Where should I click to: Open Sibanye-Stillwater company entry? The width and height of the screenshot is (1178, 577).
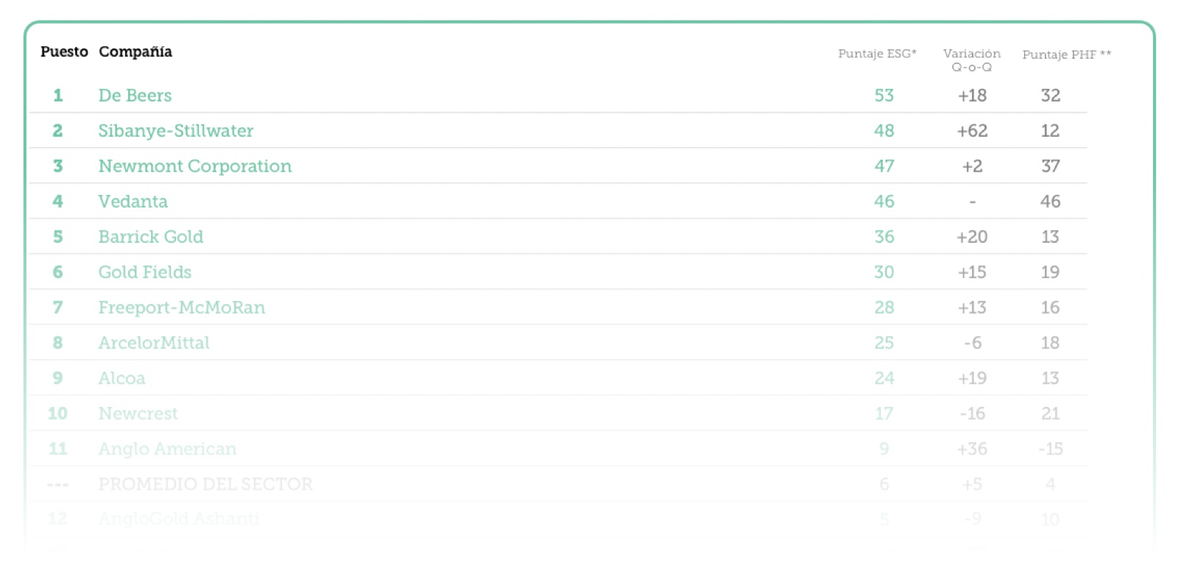[176, 131]
